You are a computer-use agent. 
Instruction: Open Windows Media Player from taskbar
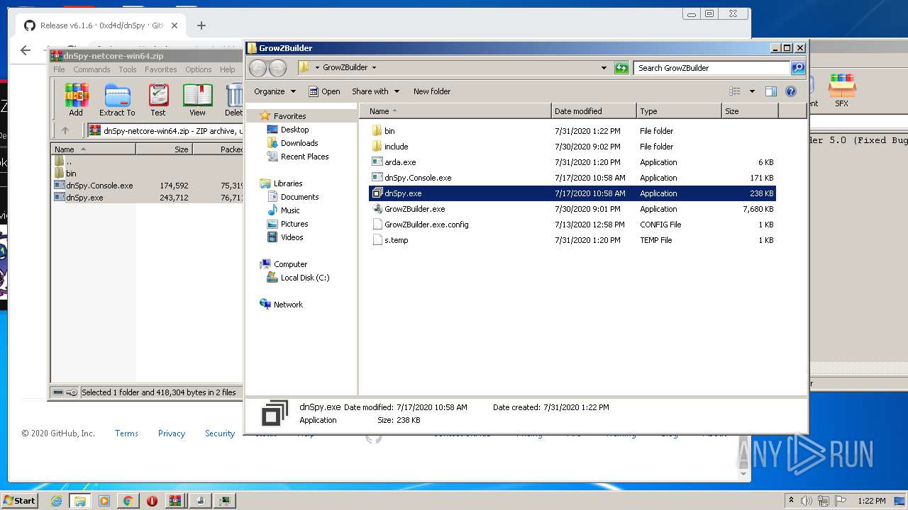coord(104,501)
